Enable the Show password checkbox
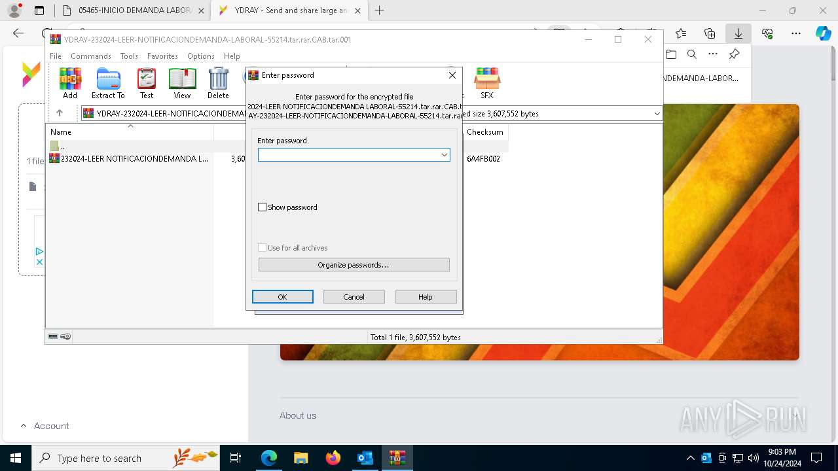Image resolution: width=838 pixels, height=471 pixels. tap(263, 207)
